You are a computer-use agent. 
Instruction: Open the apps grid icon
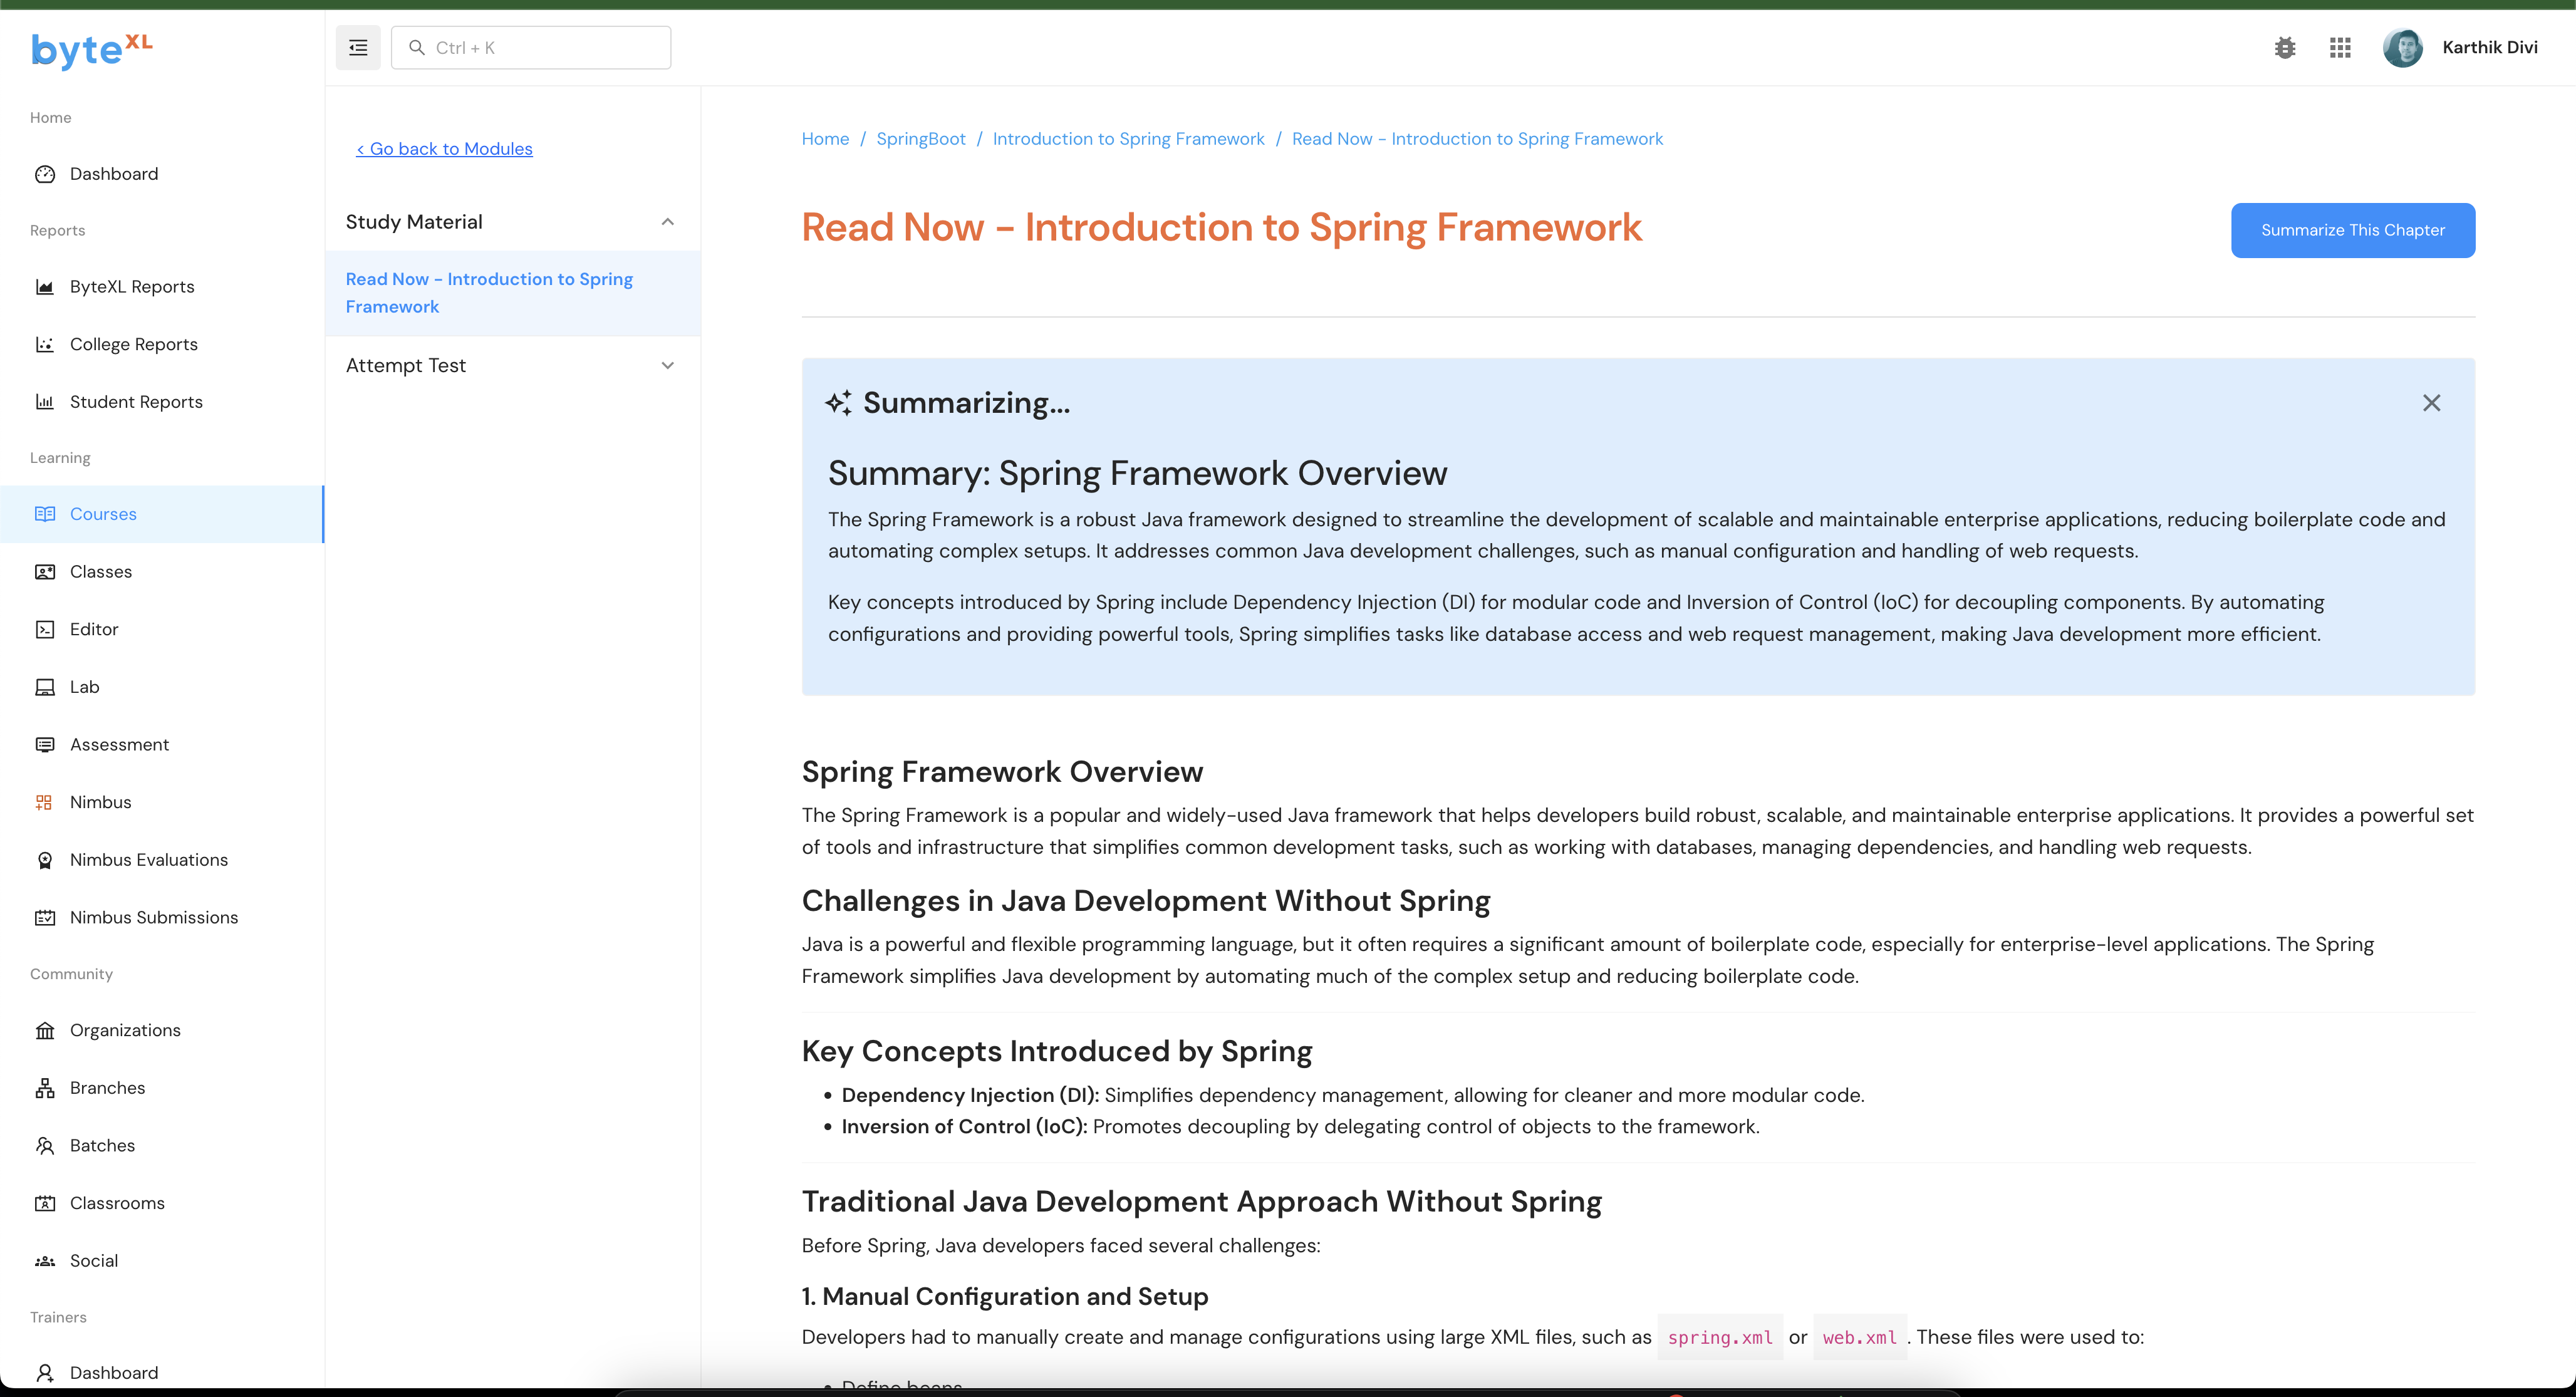[2340, 48]
